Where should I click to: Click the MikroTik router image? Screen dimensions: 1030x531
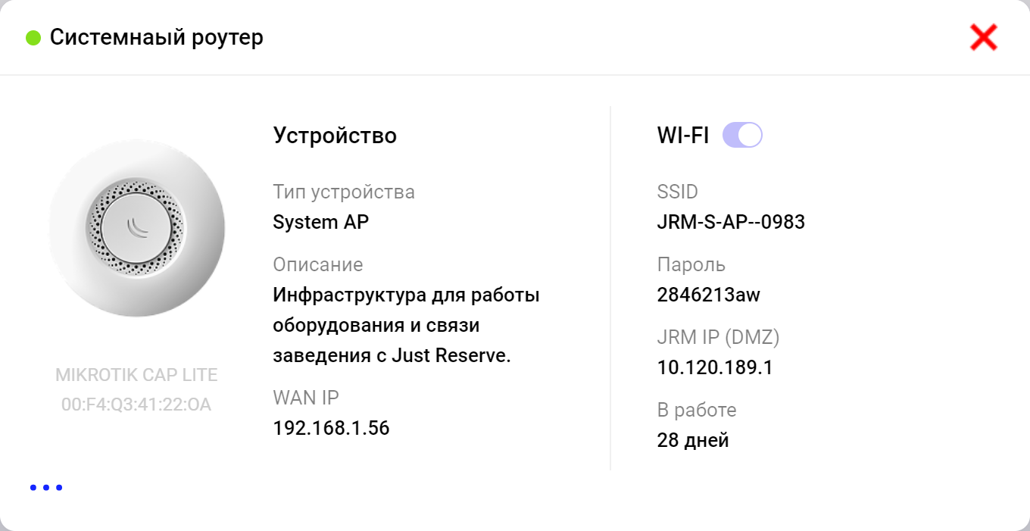(137, 227)
